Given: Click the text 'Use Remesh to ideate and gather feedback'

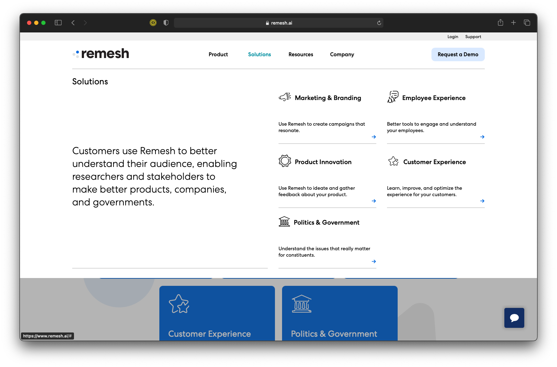Looking at the screenshot, I should (317, 191).
